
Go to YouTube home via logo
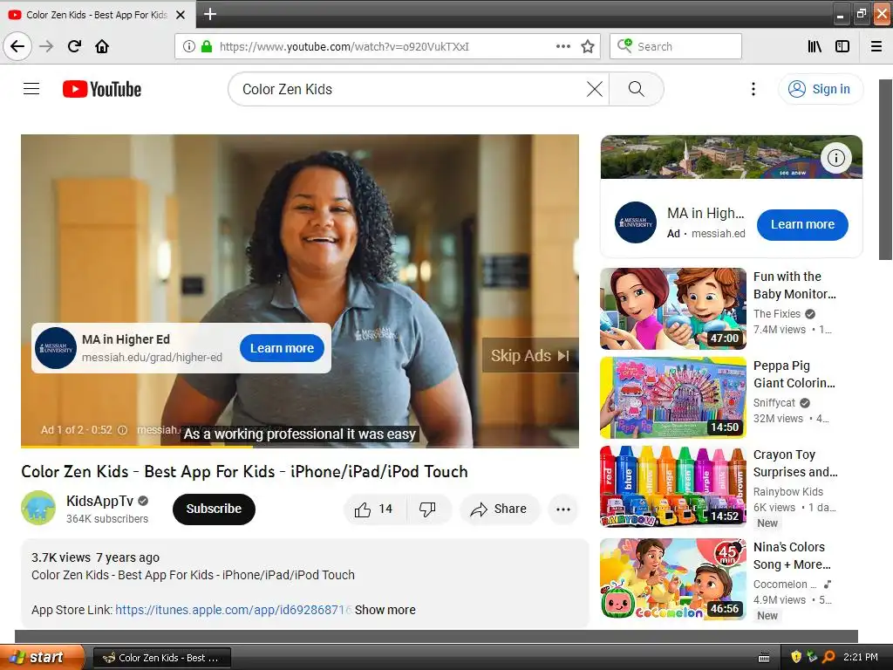(x=102, y=89)
